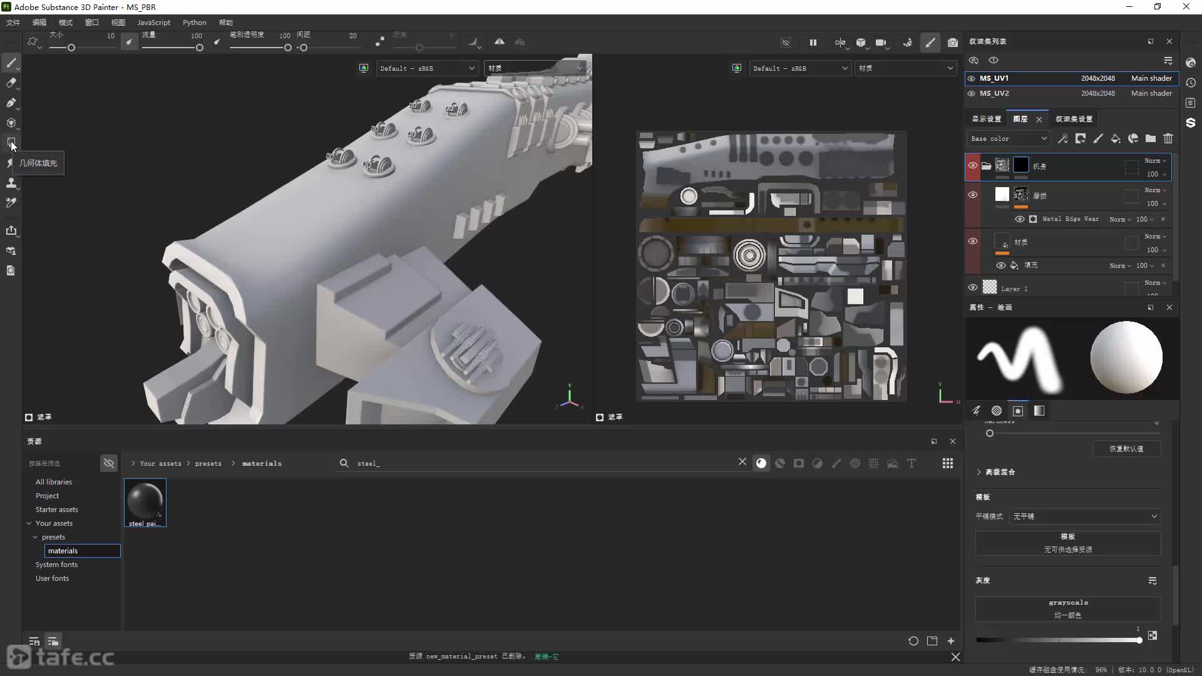This screenshot has width=1202, height=676.
Task: Open the symmetry settings icon
Action: [840, 43]
